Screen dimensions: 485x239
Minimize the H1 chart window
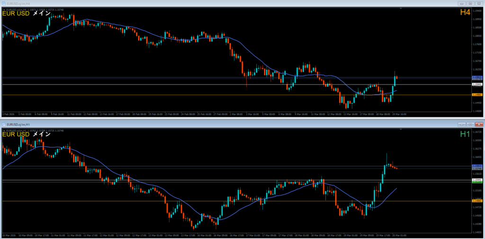(x=461, y=124)
